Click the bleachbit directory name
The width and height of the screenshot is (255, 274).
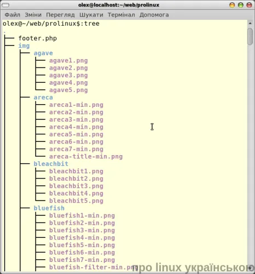(51, 164)
